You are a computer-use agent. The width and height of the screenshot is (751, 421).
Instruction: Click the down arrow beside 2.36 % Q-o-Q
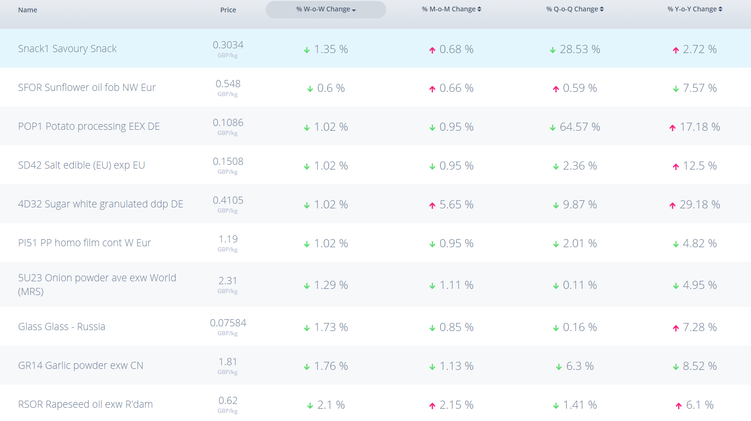(556, 167)
